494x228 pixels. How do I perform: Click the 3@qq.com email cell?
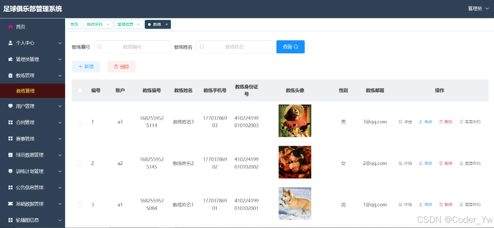coord(375,122)
